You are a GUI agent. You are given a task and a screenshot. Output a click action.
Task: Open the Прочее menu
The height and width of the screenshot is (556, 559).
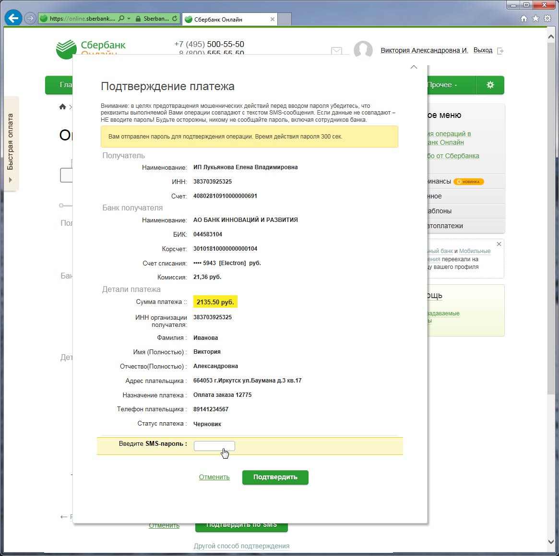[442, 85]
